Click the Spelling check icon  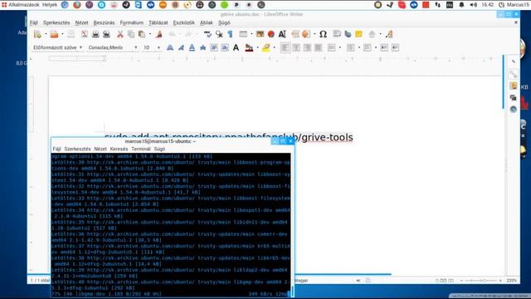(x=207, y=34)
